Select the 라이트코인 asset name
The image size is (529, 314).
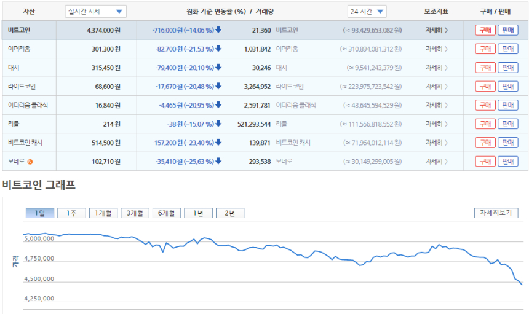[x=22, y=86]
